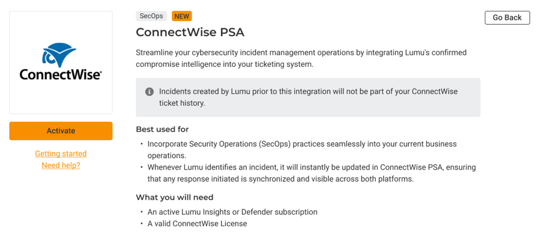The image size is (539, 243).
Task: Select the 'Whenever Lumu identifies an incident' bullet text
Action: click(311, 173)
